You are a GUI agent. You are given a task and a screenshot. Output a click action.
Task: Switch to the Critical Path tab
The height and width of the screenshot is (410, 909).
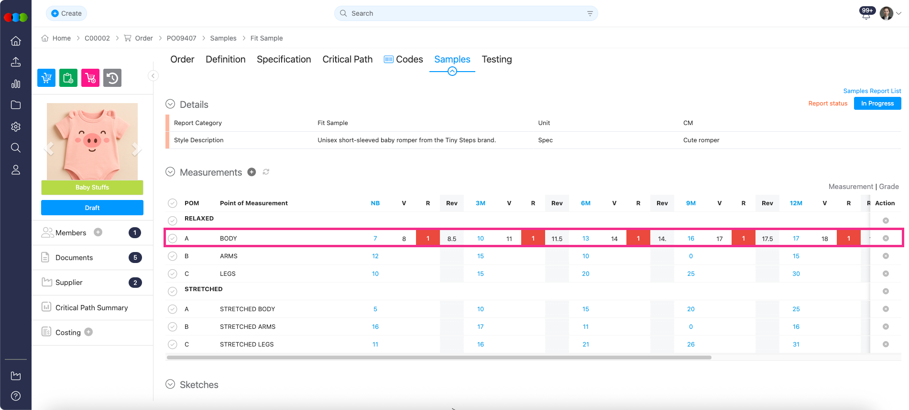click(347, 60)
